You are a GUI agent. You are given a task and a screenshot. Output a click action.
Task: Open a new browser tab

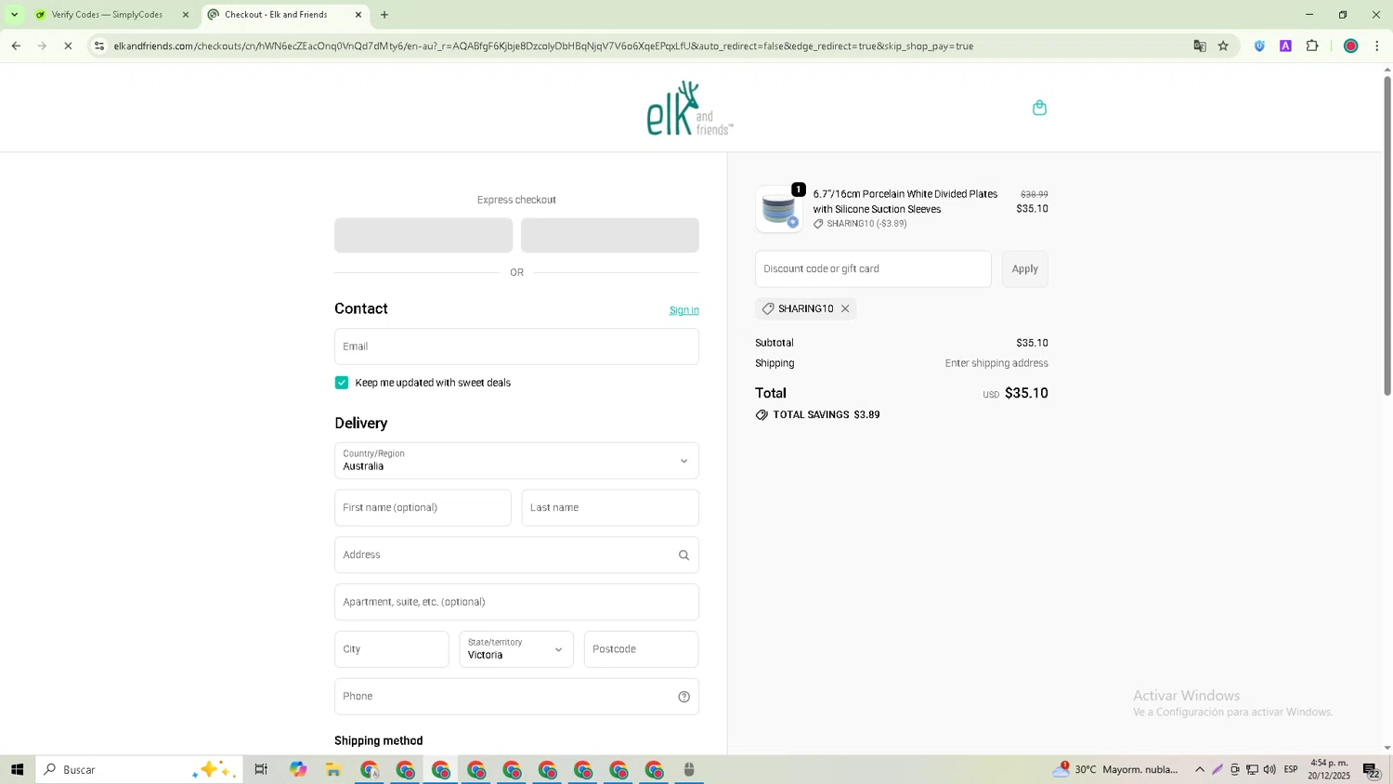(384, 15)
